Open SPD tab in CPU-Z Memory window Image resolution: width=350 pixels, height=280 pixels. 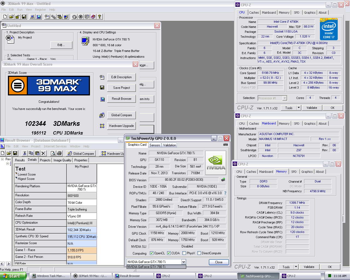294,172
